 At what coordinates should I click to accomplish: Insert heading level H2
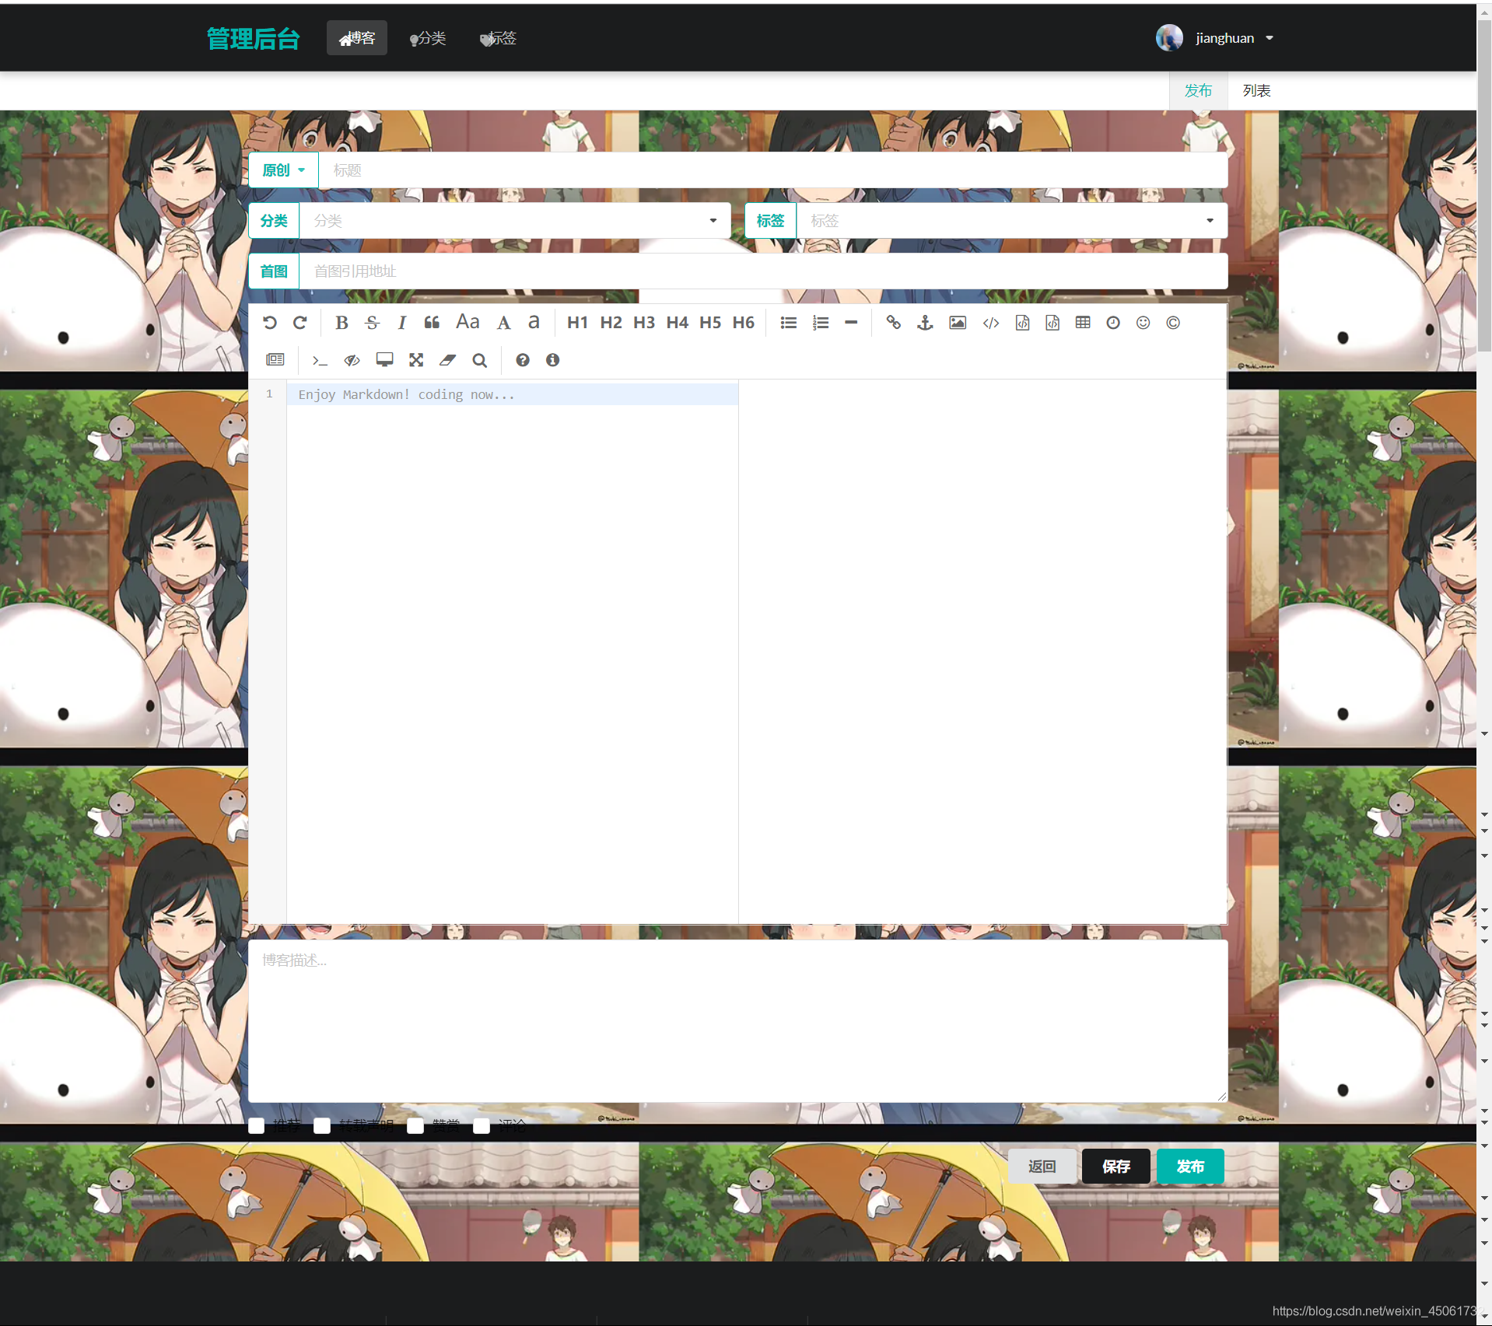tap(611, 323)
